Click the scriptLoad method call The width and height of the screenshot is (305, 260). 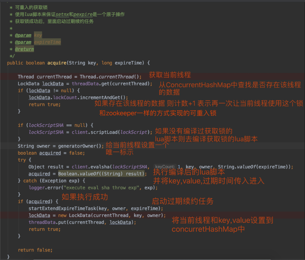coord(104,132)
